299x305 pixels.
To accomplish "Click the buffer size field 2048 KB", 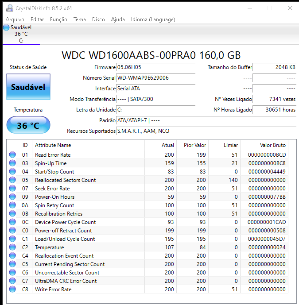I will point(275,67).
